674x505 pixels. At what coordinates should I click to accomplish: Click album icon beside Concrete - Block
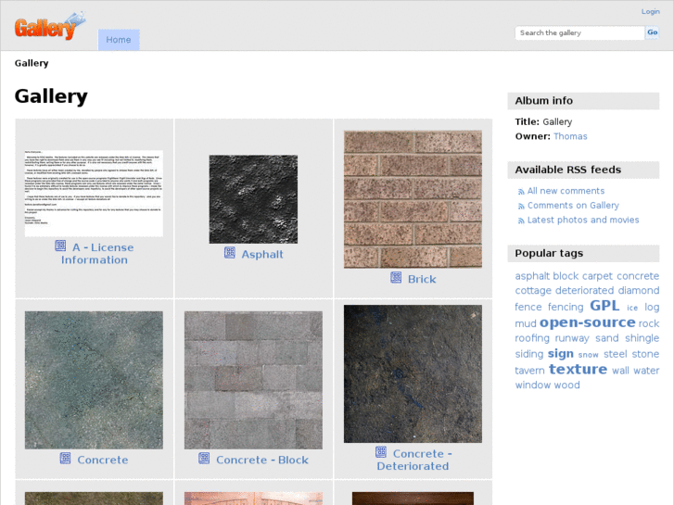pos(204,459)
